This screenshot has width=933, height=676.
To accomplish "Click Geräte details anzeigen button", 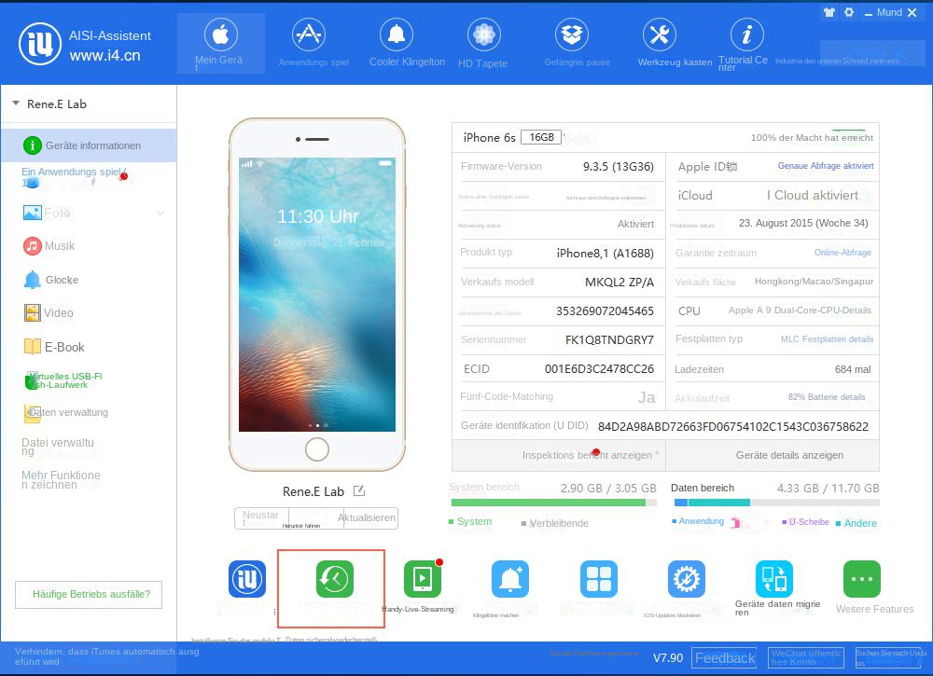I will [773, 455].
